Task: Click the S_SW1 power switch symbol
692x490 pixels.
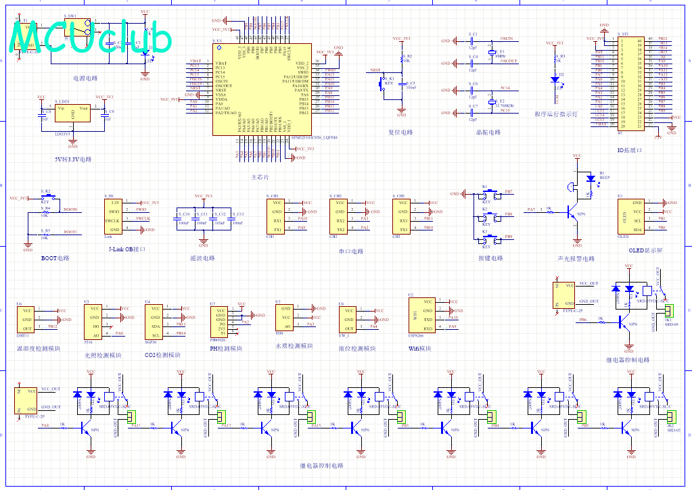Action: click(x=77, y=27)
